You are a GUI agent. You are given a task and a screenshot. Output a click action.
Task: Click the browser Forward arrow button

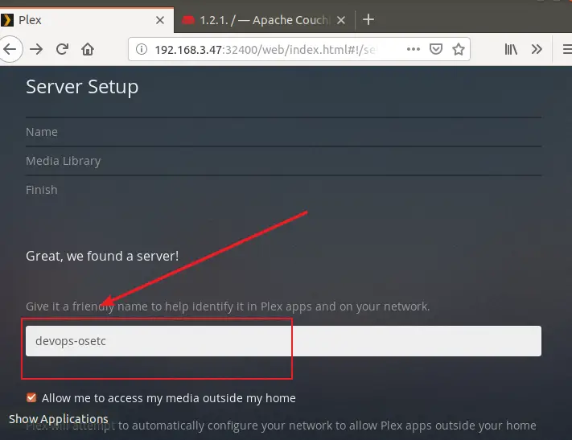36,49
